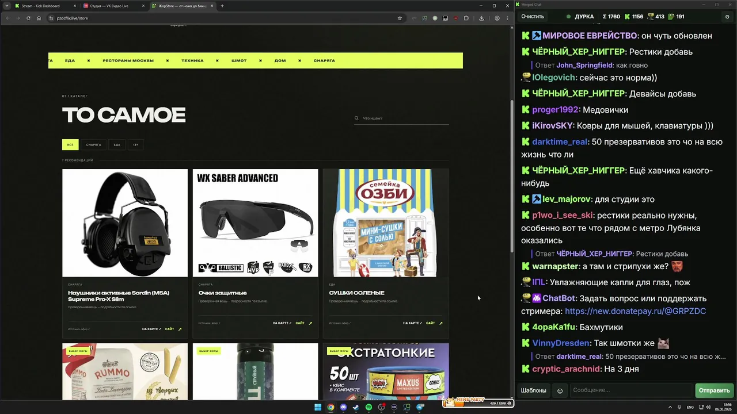
Task: Click the Сообщение chat input field
Action: pos(631,390)
